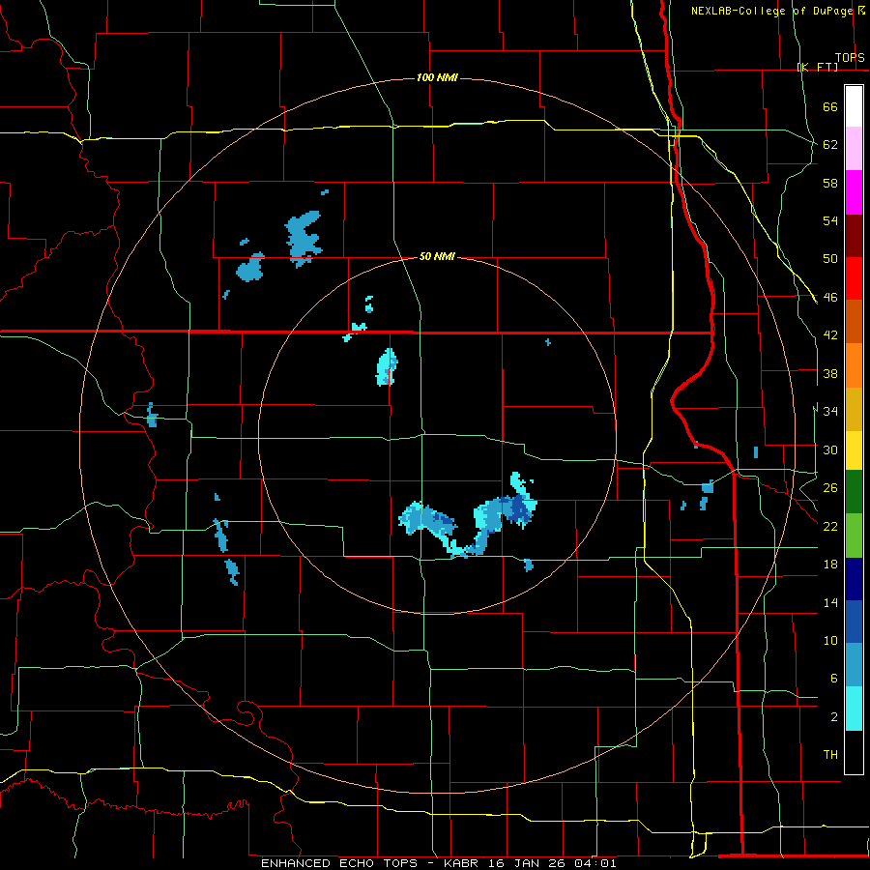Click the black TH threshold swatch

click(x=854, y=752)
